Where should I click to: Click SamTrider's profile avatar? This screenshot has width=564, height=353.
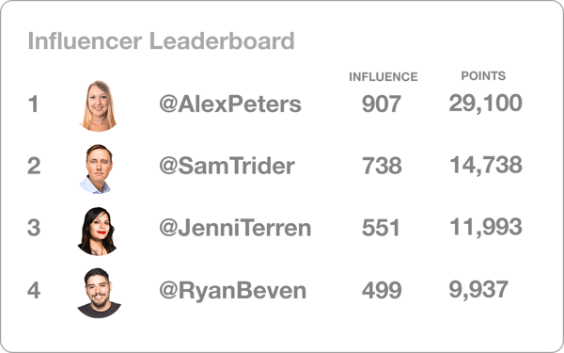97,168
